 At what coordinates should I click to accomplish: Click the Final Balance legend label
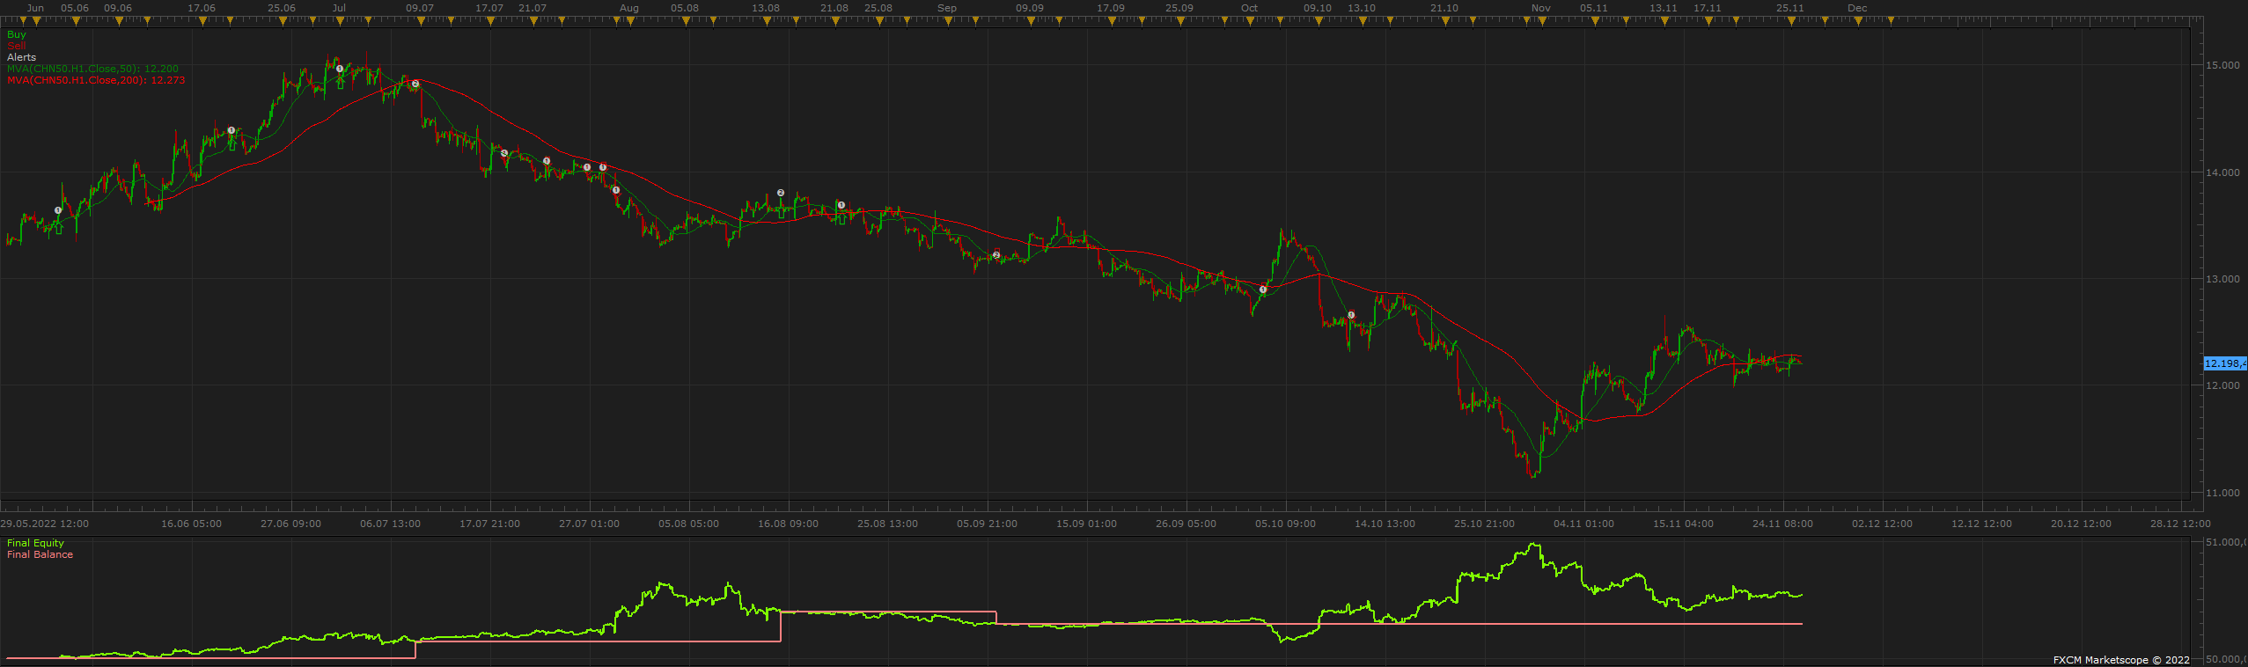point(40,554)
